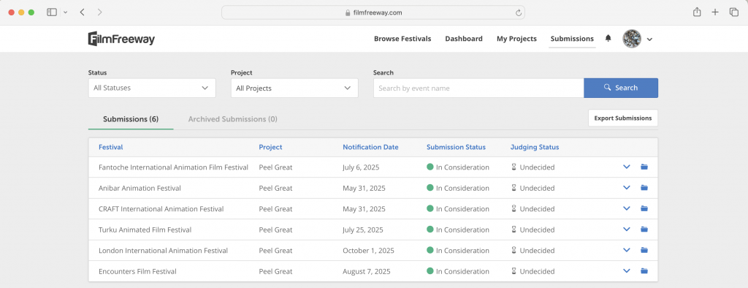
Task: Open the notifications bell
Action: pyautogui.click(x=608, y=39)
